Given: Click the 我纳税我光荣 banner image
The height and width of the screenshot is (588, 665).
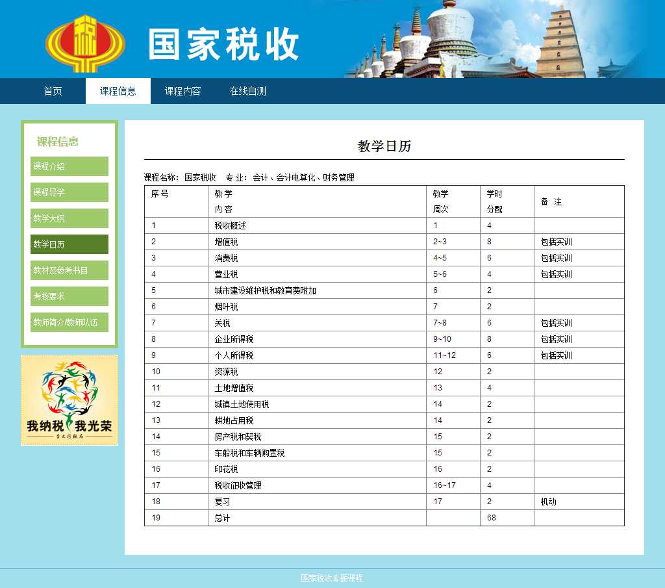Looking at the screenshot, I should tap(69, 400).
